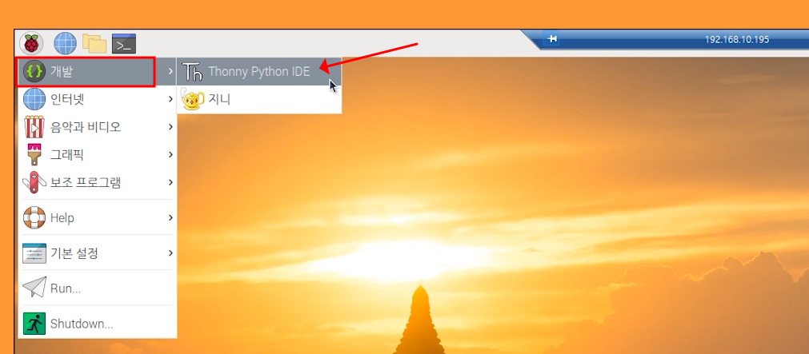The height and width of the screenshot is (354, 809).
Task: Click the sliders icon for 기본 설정
Action: point(34,253)
